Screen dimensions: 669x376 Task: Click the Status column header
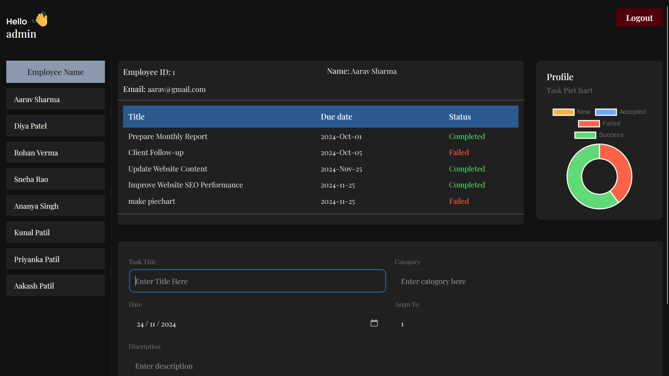pos(460,117)
